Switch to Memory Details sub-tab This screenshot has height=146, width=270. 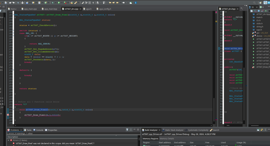coord(167,139)
